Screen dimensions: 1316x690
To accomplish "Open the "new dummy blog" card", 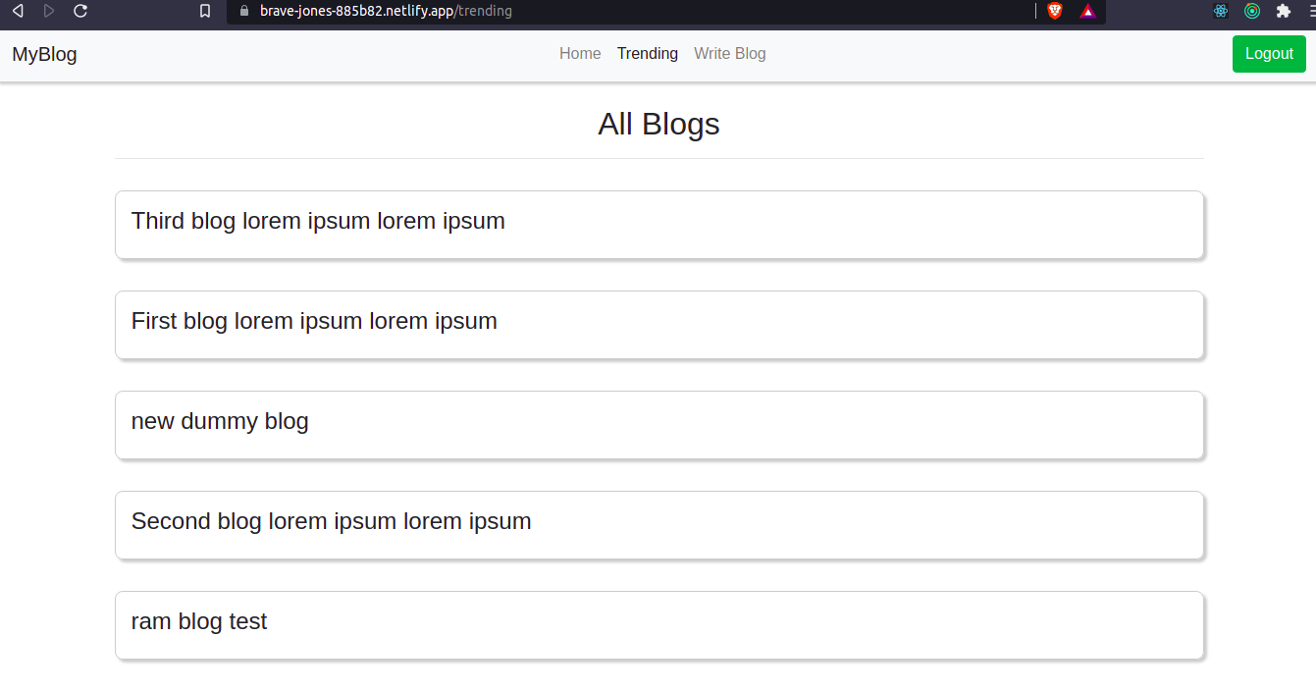I will pos(658,425).
